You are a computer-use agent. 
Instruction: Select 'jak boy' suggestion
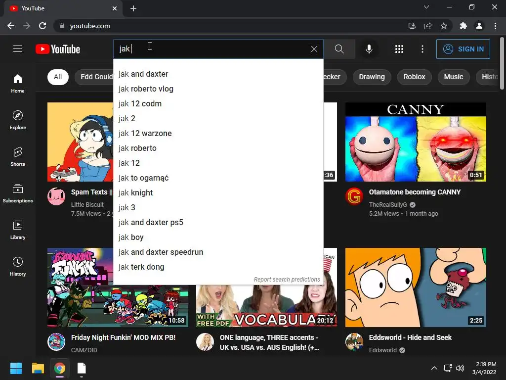[218, 237]
